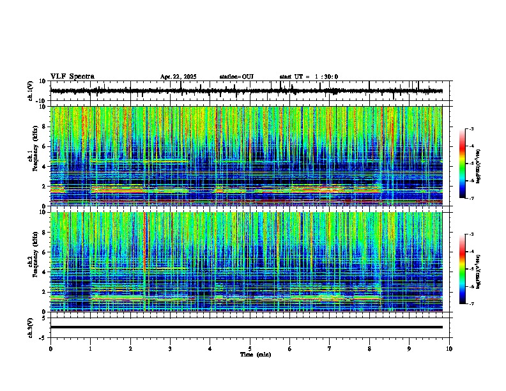
Task: Click the "station=OUI" header label
Action: [x=236, y=77]
